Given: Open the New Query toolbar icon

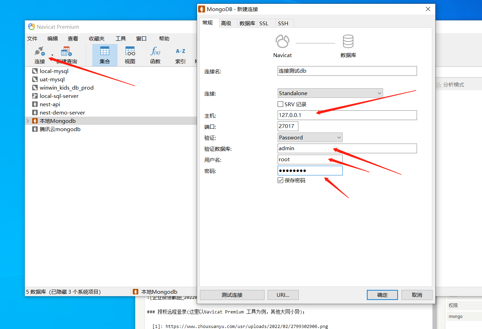Looking at the screenshot, I should (x=66, y=51).
